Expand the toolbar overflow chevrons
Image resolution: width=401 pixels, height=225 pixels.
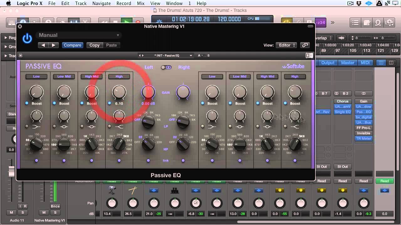tap(332, 22)
